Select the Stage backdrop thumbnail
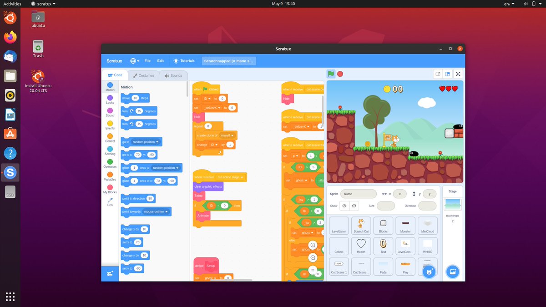The height and width of the screenshot is (307, 546). coord(452,204)
